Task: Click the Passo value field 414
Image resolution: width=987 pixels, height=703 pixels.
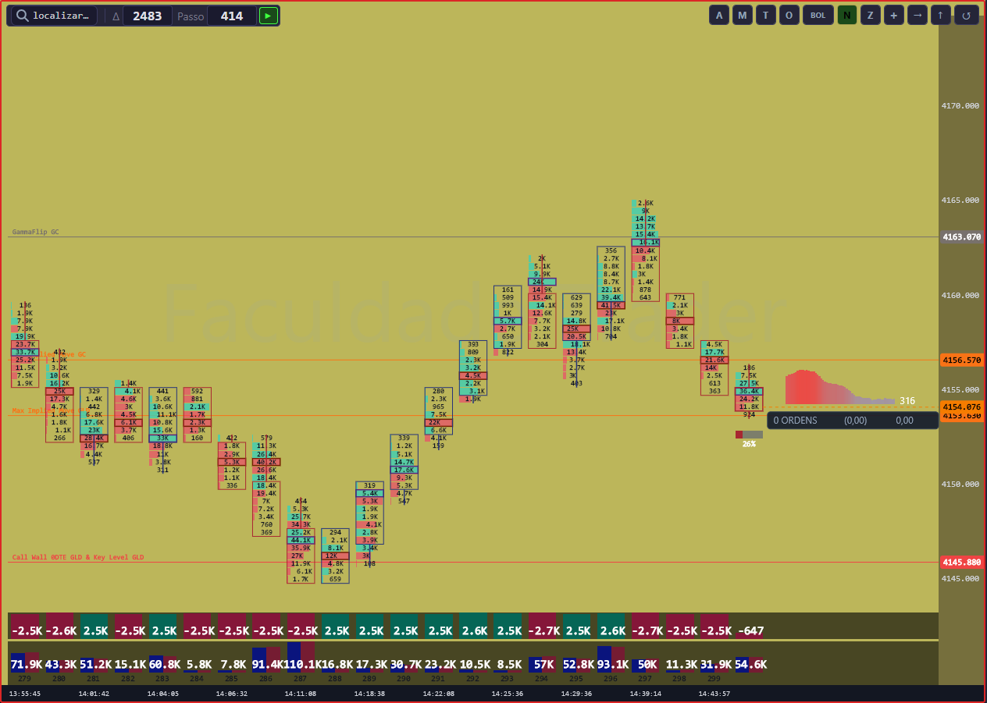Action: [232, 16]
